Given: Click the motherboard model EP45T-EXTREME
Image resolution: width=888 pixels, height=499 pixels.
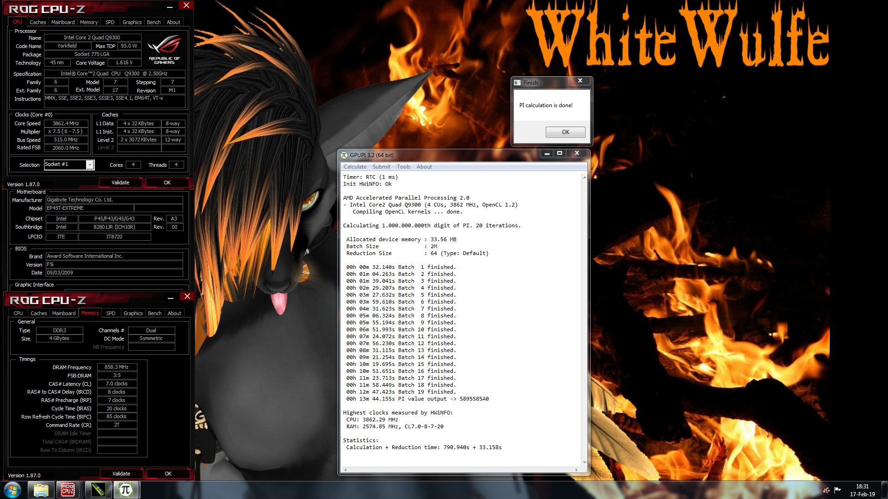Looking at the screenshot, I should (x=89, y=208).
